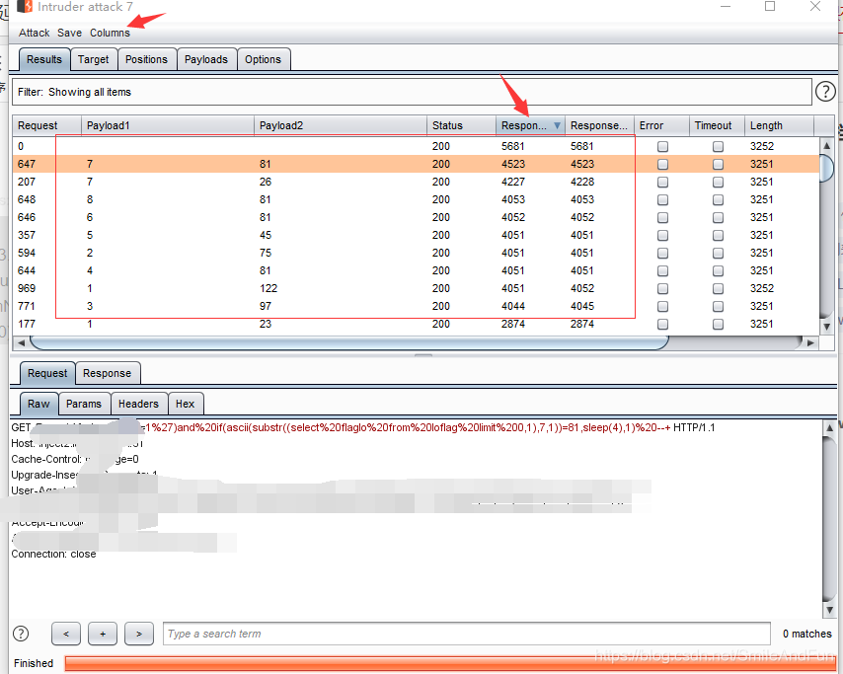
Task: Toggle Error checkbox for request 357
Action: (x=663, y=235)
